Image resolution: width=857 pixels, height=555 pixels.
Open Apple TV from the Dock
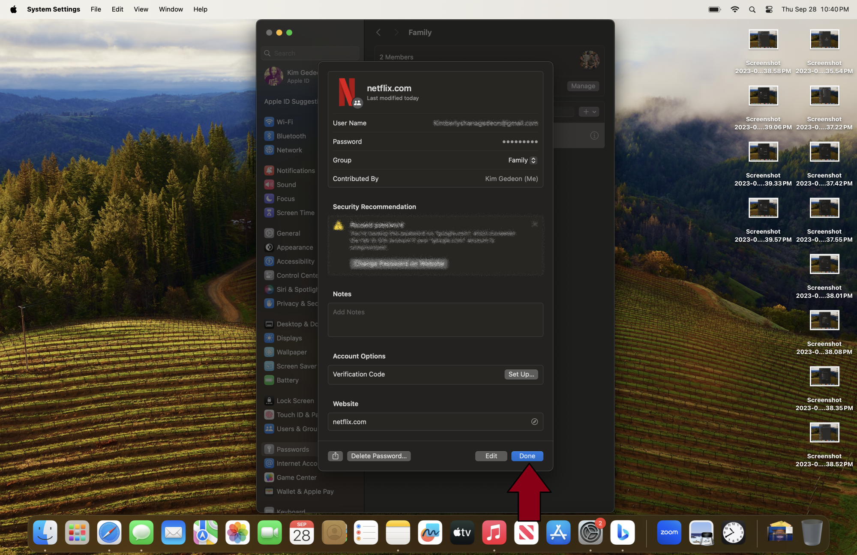pyautogui.click(x=462, y=533)
